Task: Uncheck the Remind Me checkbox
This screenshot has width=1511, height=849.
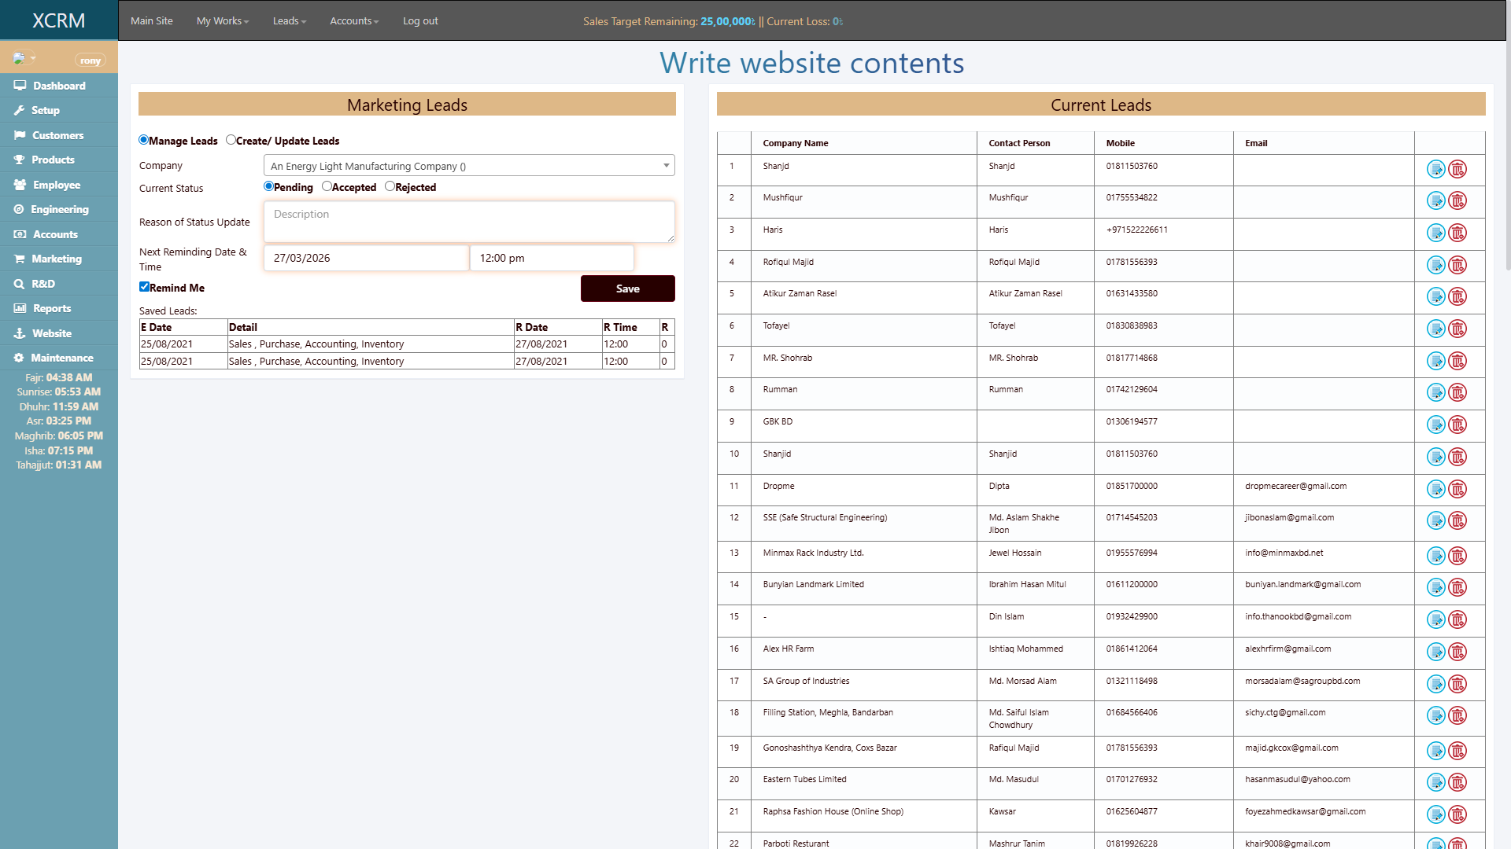Action: pyautogui.click(x=144, y=287)
